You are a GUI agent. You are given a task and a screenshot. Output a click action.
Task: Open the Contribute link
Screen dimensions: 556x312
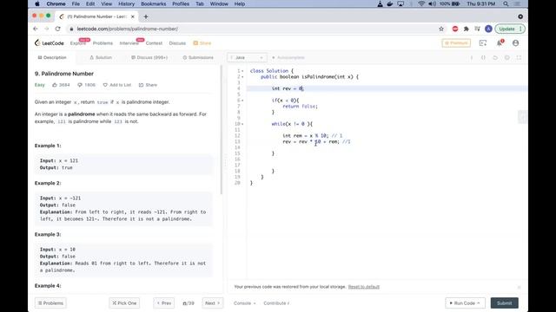tap(276, 303)
